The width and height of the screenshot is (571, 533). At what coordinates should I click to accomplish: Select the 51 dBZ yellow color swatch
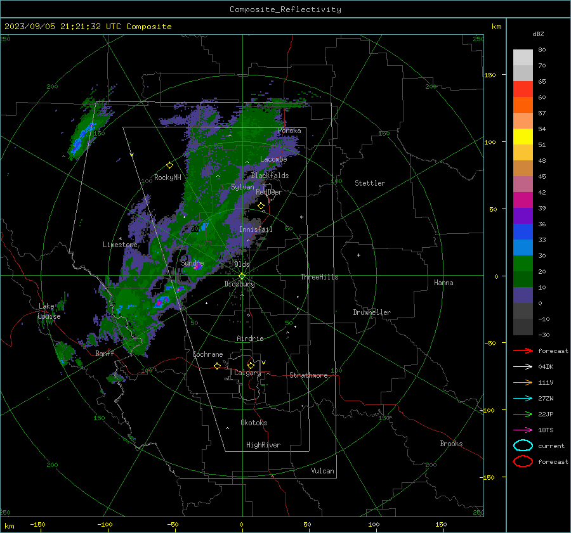click(x=523, y=137)
